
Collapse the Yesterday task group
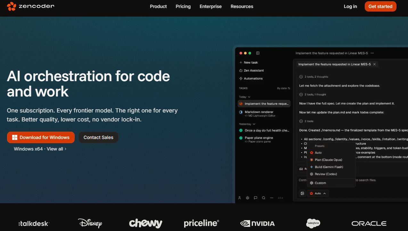tap(247, 124)
